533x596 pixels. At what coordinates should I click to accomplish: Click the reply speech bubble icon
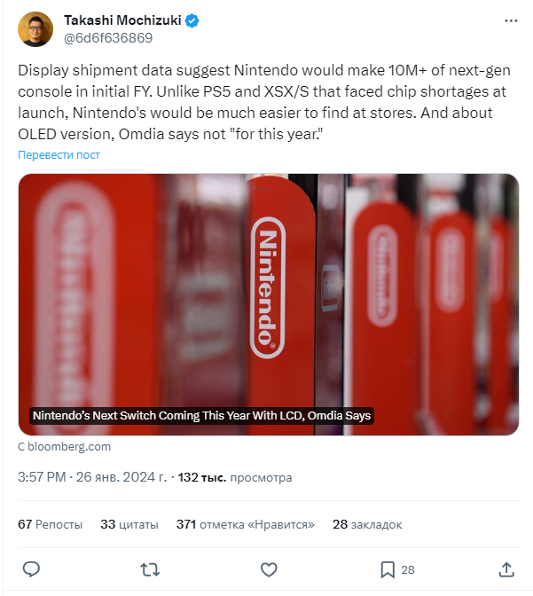(x=31, y=569)
